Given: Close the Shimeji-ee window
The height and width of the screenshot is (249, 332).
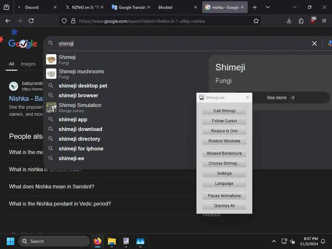Looking at the screenshot, I should (x=247, y=97).
